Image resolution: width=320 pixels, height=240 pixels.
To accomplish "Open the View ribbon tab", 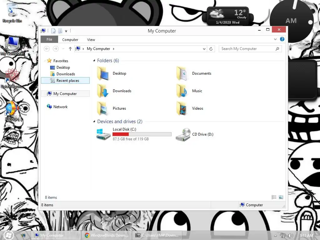I will click(91, 40).
